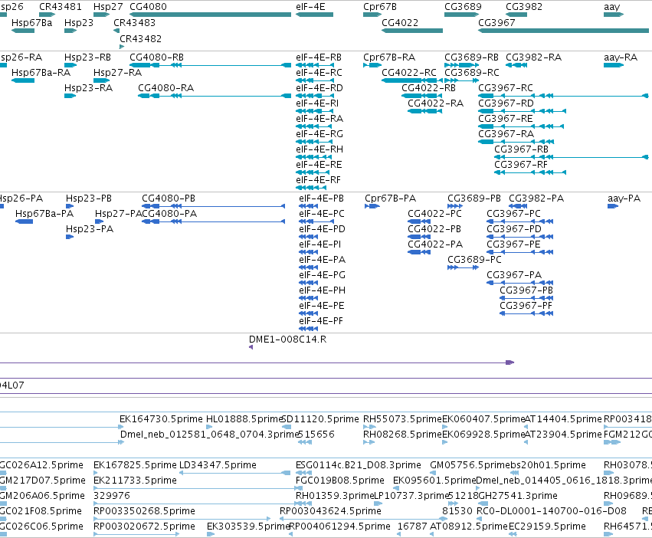Select the Hsp67Ba gene label
Viewport: 652px width, 538px height.
coord(32,22)
